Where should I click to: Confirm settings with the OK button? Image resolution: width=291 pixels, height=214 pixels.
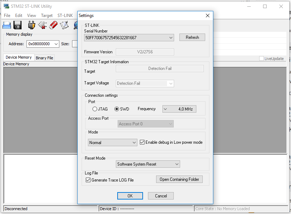click(x=130, y=196)
